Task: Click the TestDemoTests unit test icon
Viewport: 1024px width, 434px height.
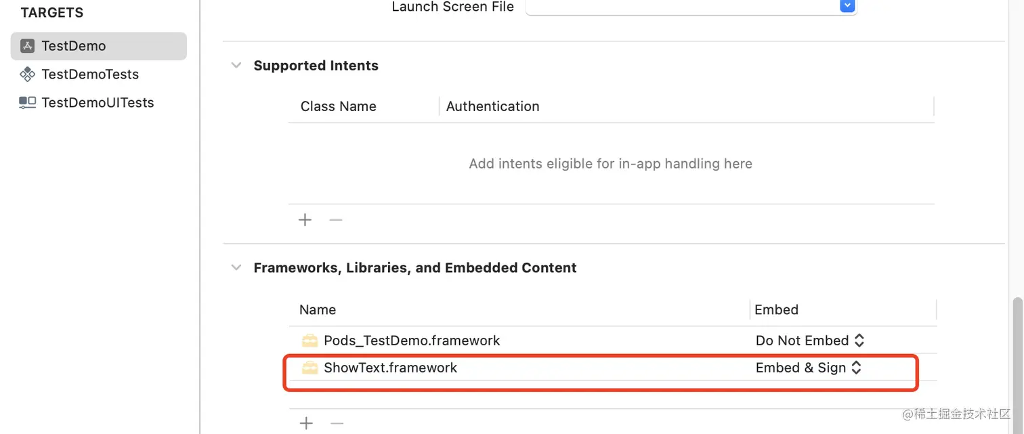Action: [27, 74]
